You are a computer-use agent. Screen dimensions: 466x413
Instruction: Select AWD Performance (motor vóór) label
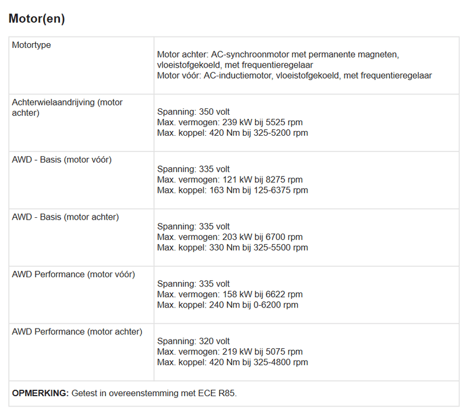coord(73,274)
